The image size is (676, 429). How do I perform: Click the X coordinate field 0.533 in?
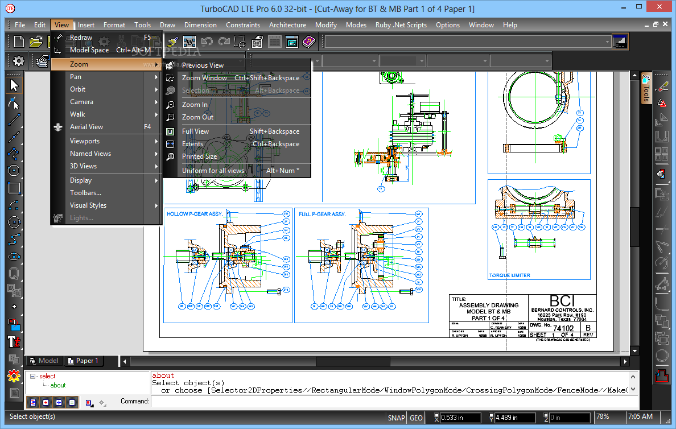click(x=460, y=418)
